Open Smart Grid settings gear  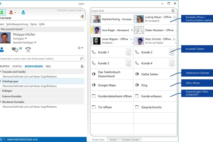pos(173,11)
